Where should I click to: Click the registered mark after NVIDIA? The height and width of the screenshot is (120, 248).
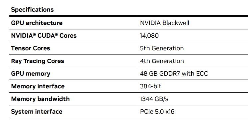coord(34,35)
